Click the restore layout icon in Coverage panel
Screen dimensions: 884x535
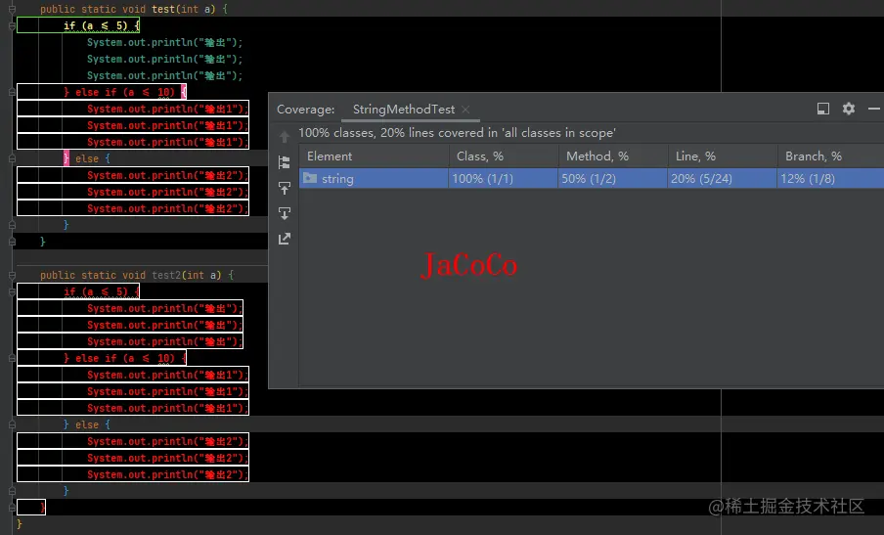pyautogui.click(x=823, y=109)
